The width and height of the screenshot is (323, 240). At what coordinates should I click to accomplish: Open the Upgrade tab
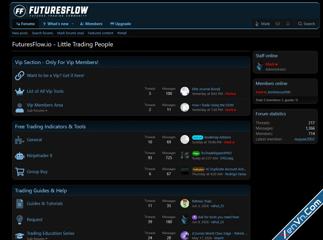[x=121, y=24]
